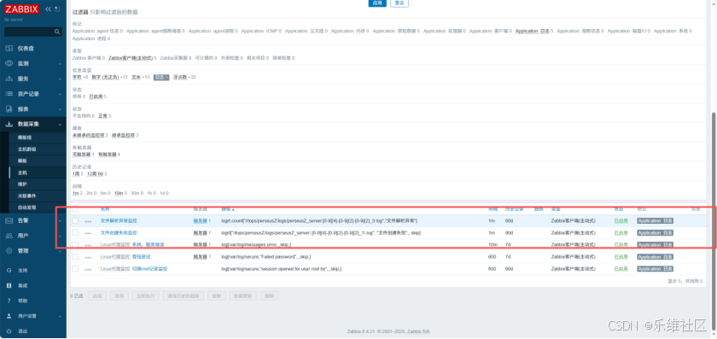Open 主机 in the sidebar submenu
The width and height of the screenshot is (717, 339).
coord(22,172)
